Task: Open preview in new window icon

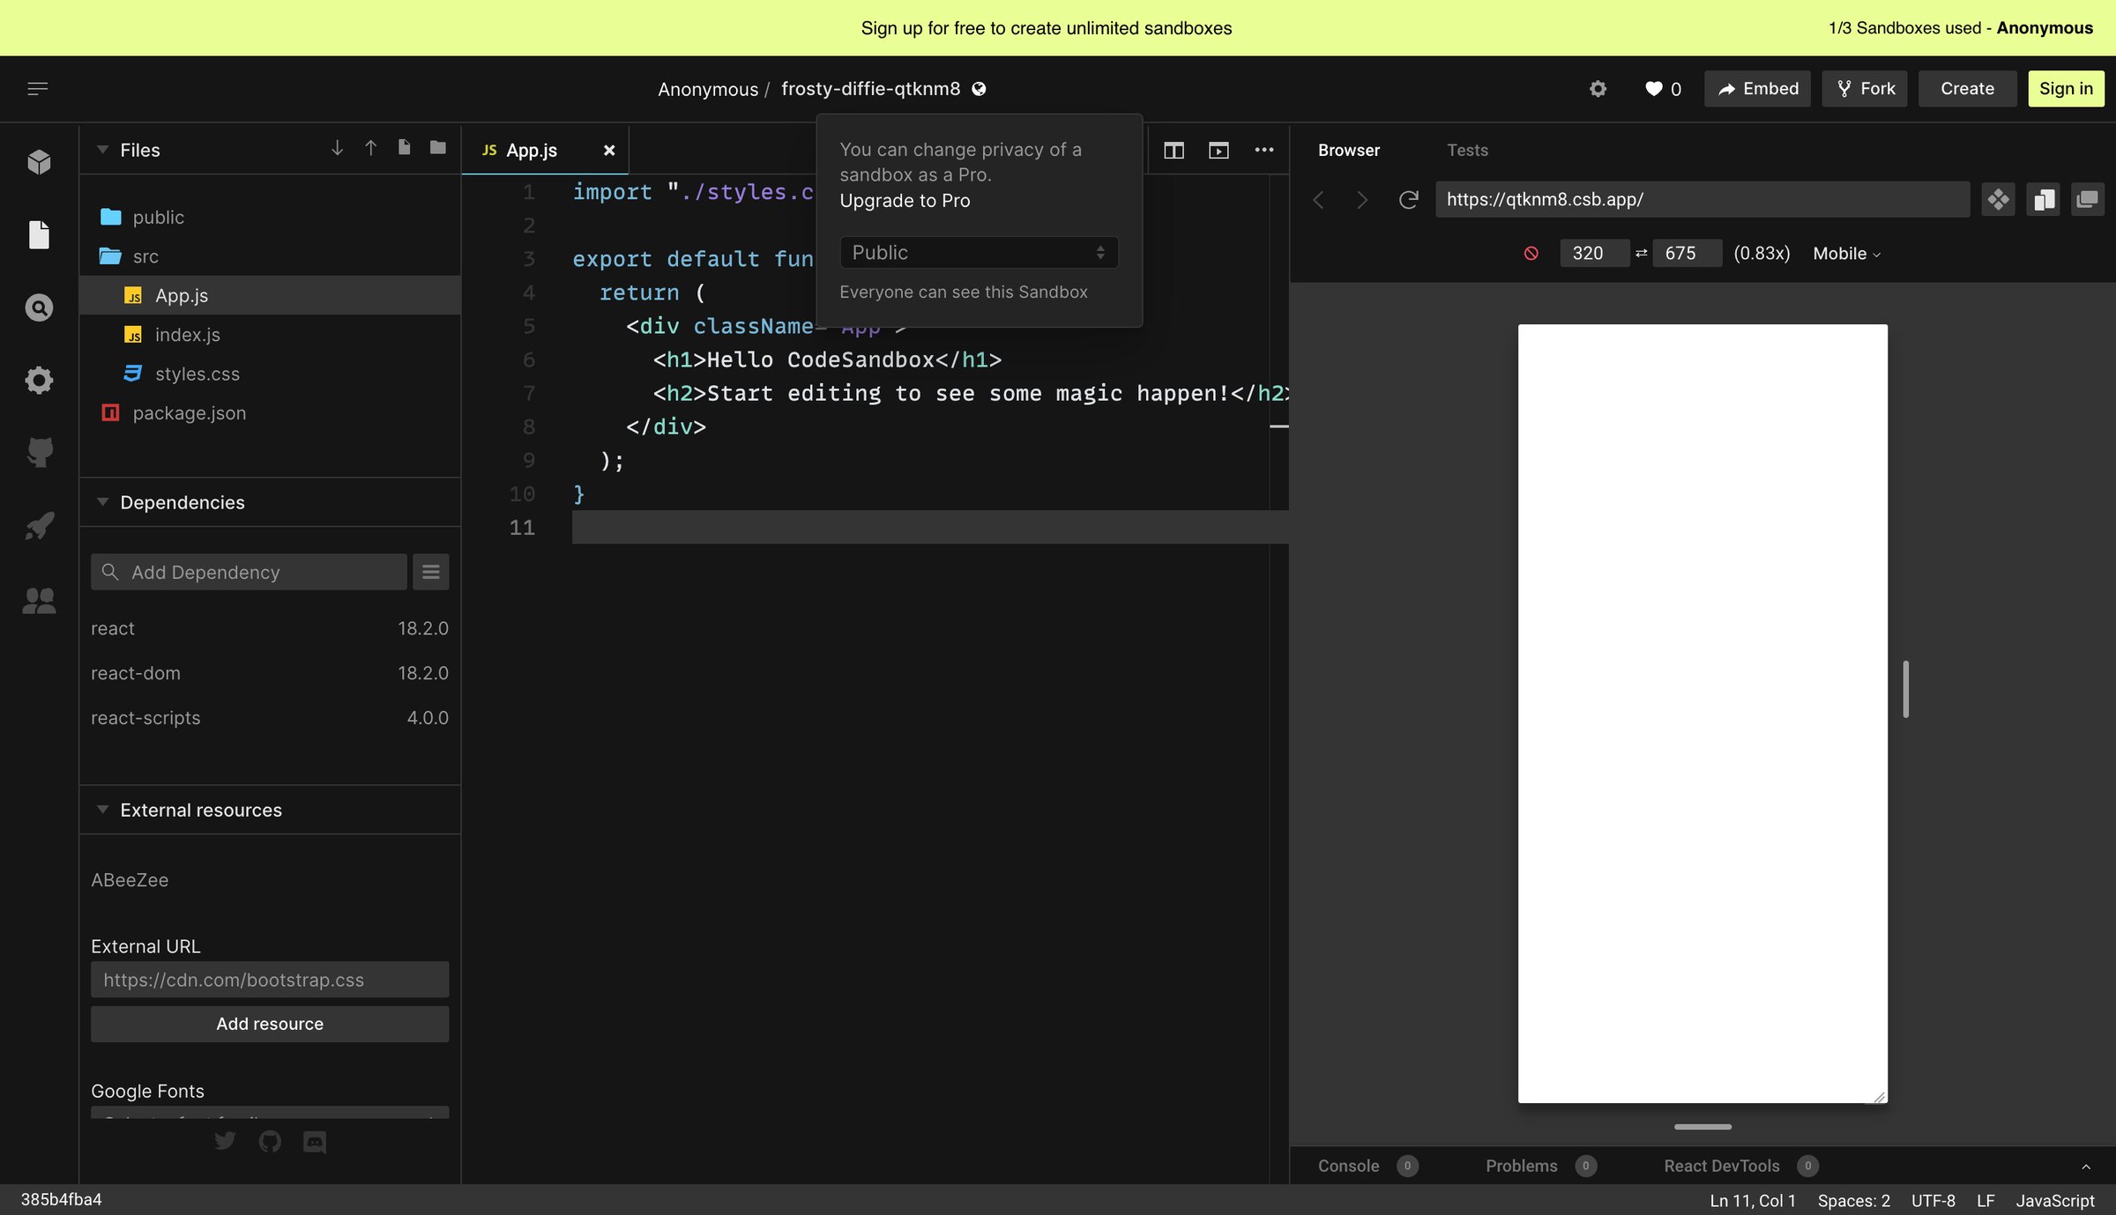Action: click(2087, 200)
